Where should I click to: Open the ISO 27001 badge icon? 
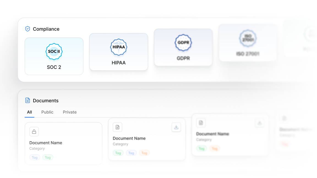248,38
